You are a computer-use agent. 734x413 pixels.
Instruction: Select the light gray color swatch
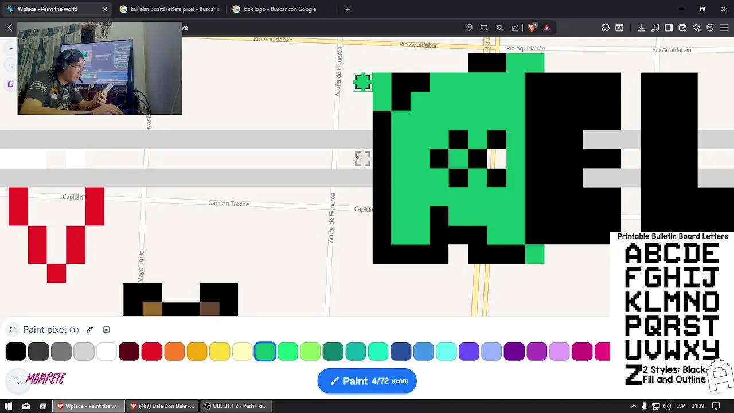[x=84, y=352]
